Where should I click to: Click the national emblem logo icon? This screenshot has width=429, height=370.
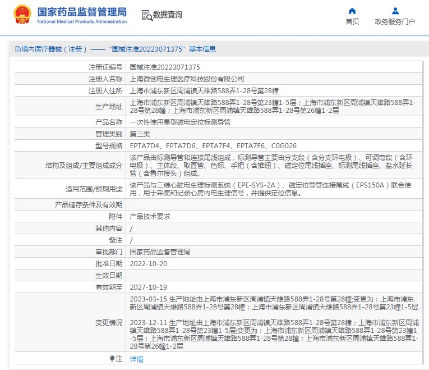click(22, 14)
